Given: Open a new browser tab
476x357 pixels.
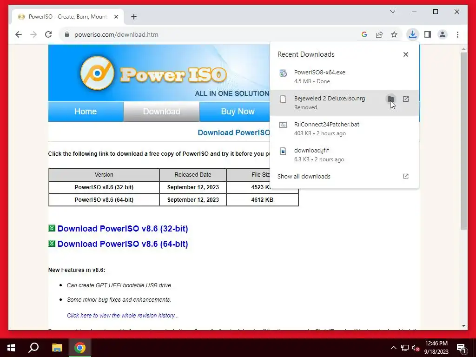Looking at the screenshot, I should coord(134,17).
